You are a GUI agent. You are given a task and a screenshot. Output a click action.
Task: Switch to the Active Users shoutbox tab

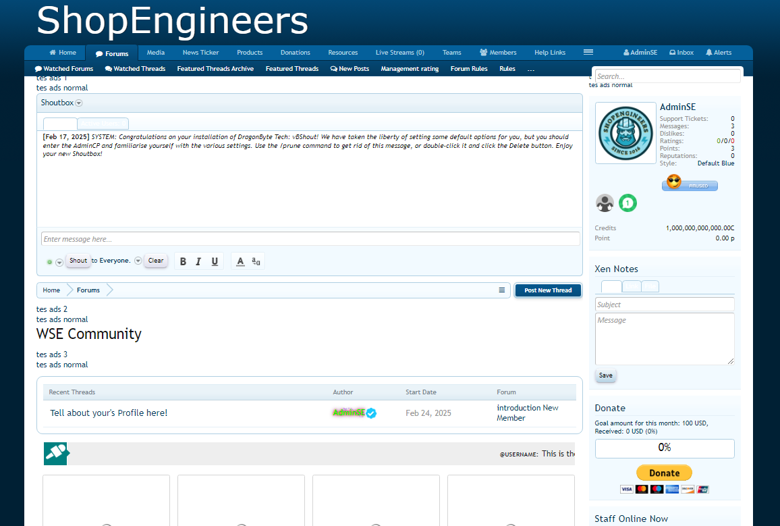(103, 124)
